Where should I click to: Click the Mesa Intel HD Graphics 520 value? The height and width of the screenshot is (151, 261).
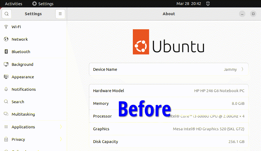(x=209, y=129)
